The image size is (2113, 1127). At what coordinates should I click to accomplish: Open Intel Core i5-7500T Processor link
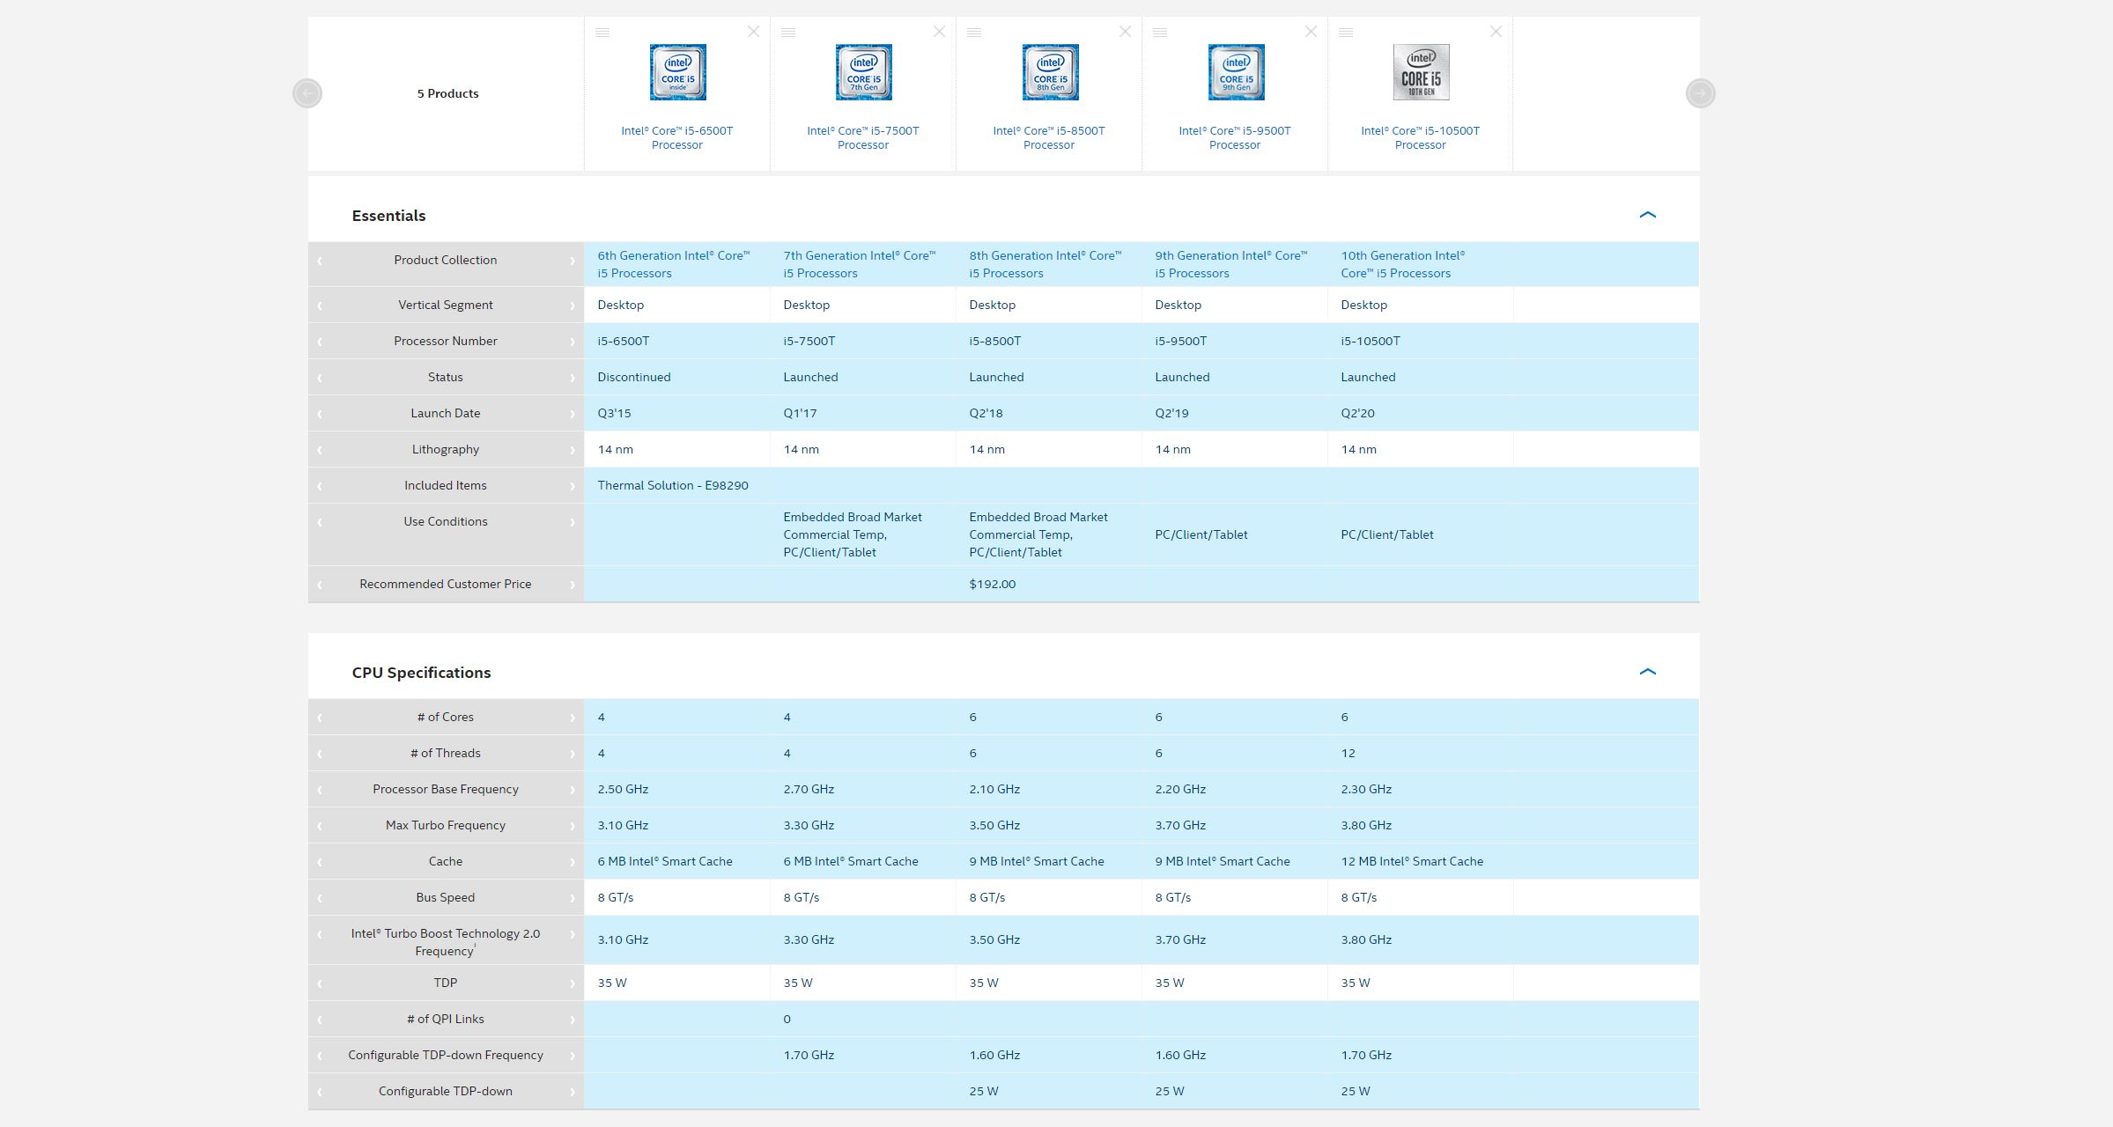point(862,137)
